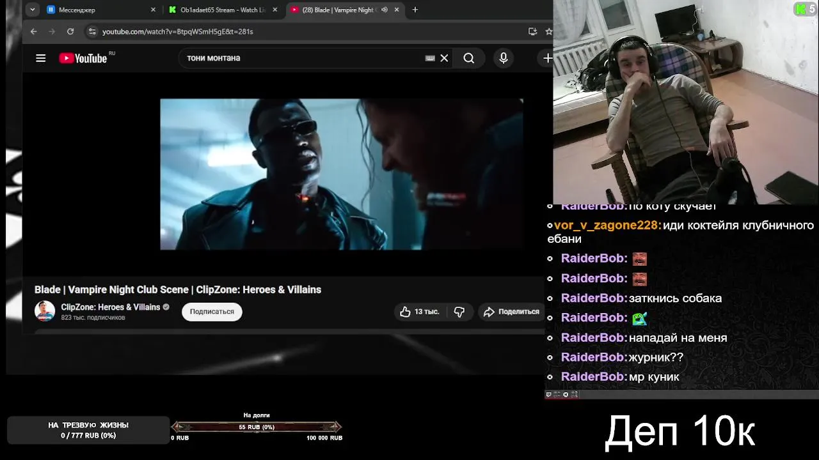The height and width of the screenshot is (460, 819).
Task: Subscribe via the Подписаться button
Action: point(212,312)
